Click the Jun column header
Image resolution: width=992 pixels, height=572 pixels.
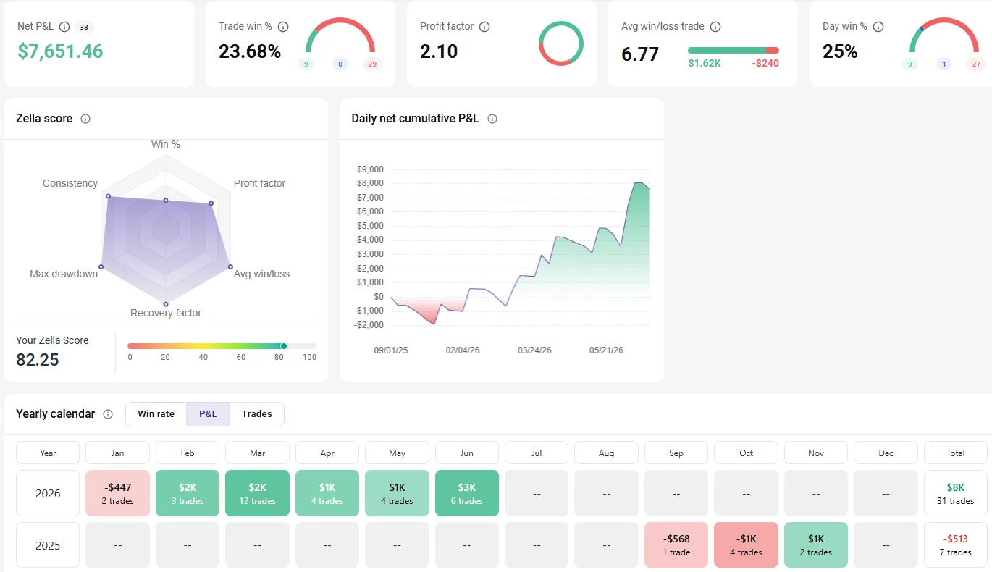point(467,453)
